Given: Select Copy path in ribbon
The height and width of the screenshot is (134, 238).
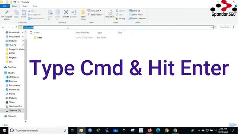Looking at the screenshot, I should [x=34, y=15].
